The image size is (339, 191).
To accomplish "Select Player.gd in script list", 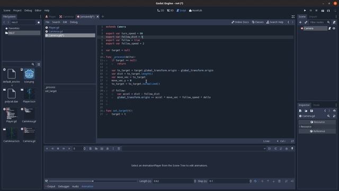I will pos(70,28).
